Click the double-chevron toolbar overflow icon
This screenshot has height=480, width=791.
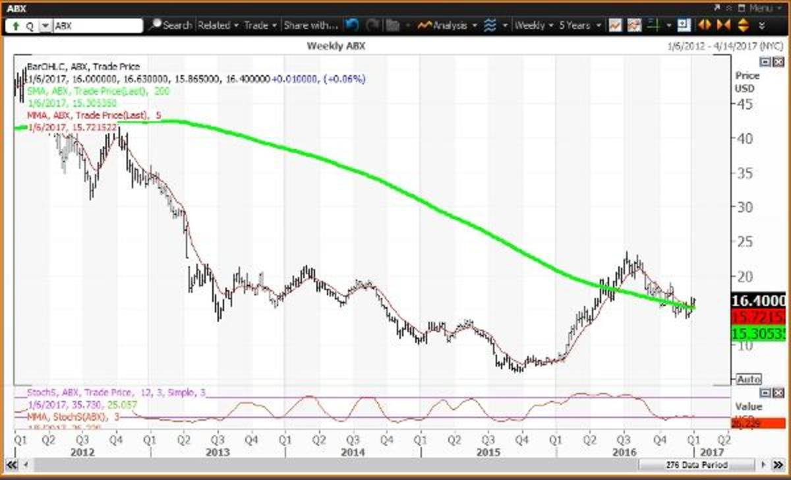[763, 26]
